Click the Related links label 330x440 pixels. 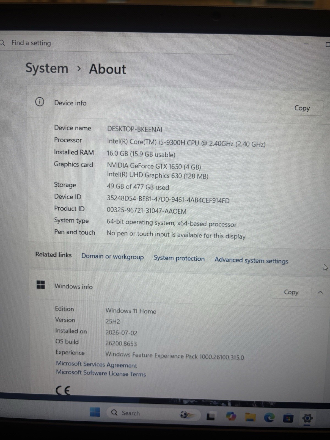point(53,255)
